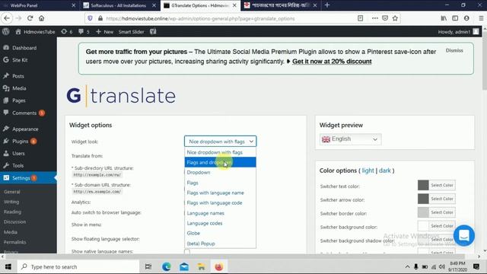Choose 'Flags with language name' option
Viewport: 487px width, 274px height.
pos(220,193)
